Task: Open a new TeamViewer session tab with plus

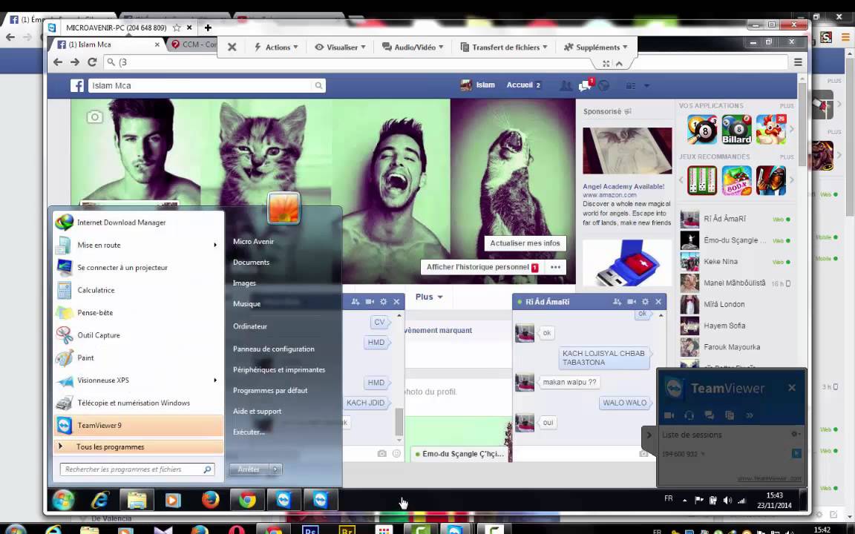Action: coord(208,27)
